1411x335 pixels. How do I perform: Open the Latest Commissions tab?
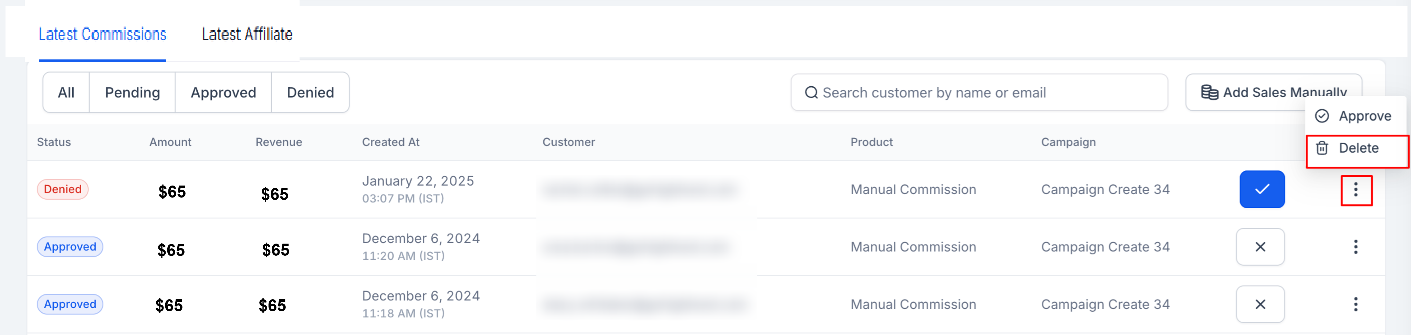coord(102,34)
